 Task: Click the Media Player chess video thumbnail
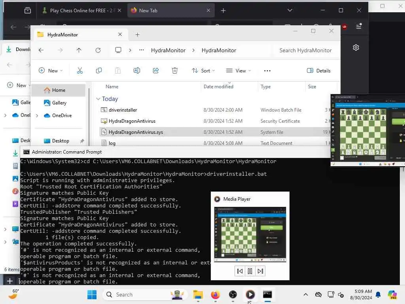pos(250,235)
